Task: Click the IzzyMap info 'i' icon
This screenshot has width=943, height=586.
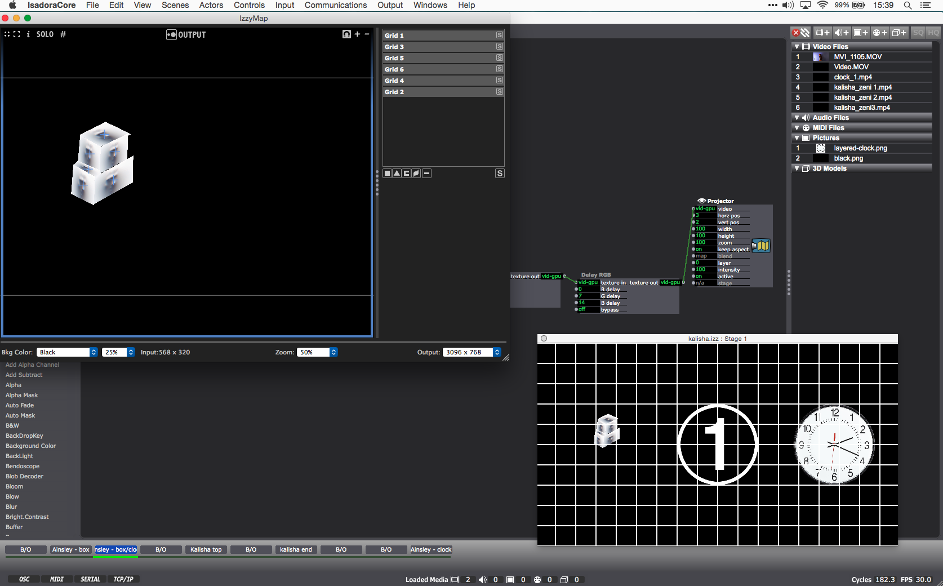Action: coord(28,34)
